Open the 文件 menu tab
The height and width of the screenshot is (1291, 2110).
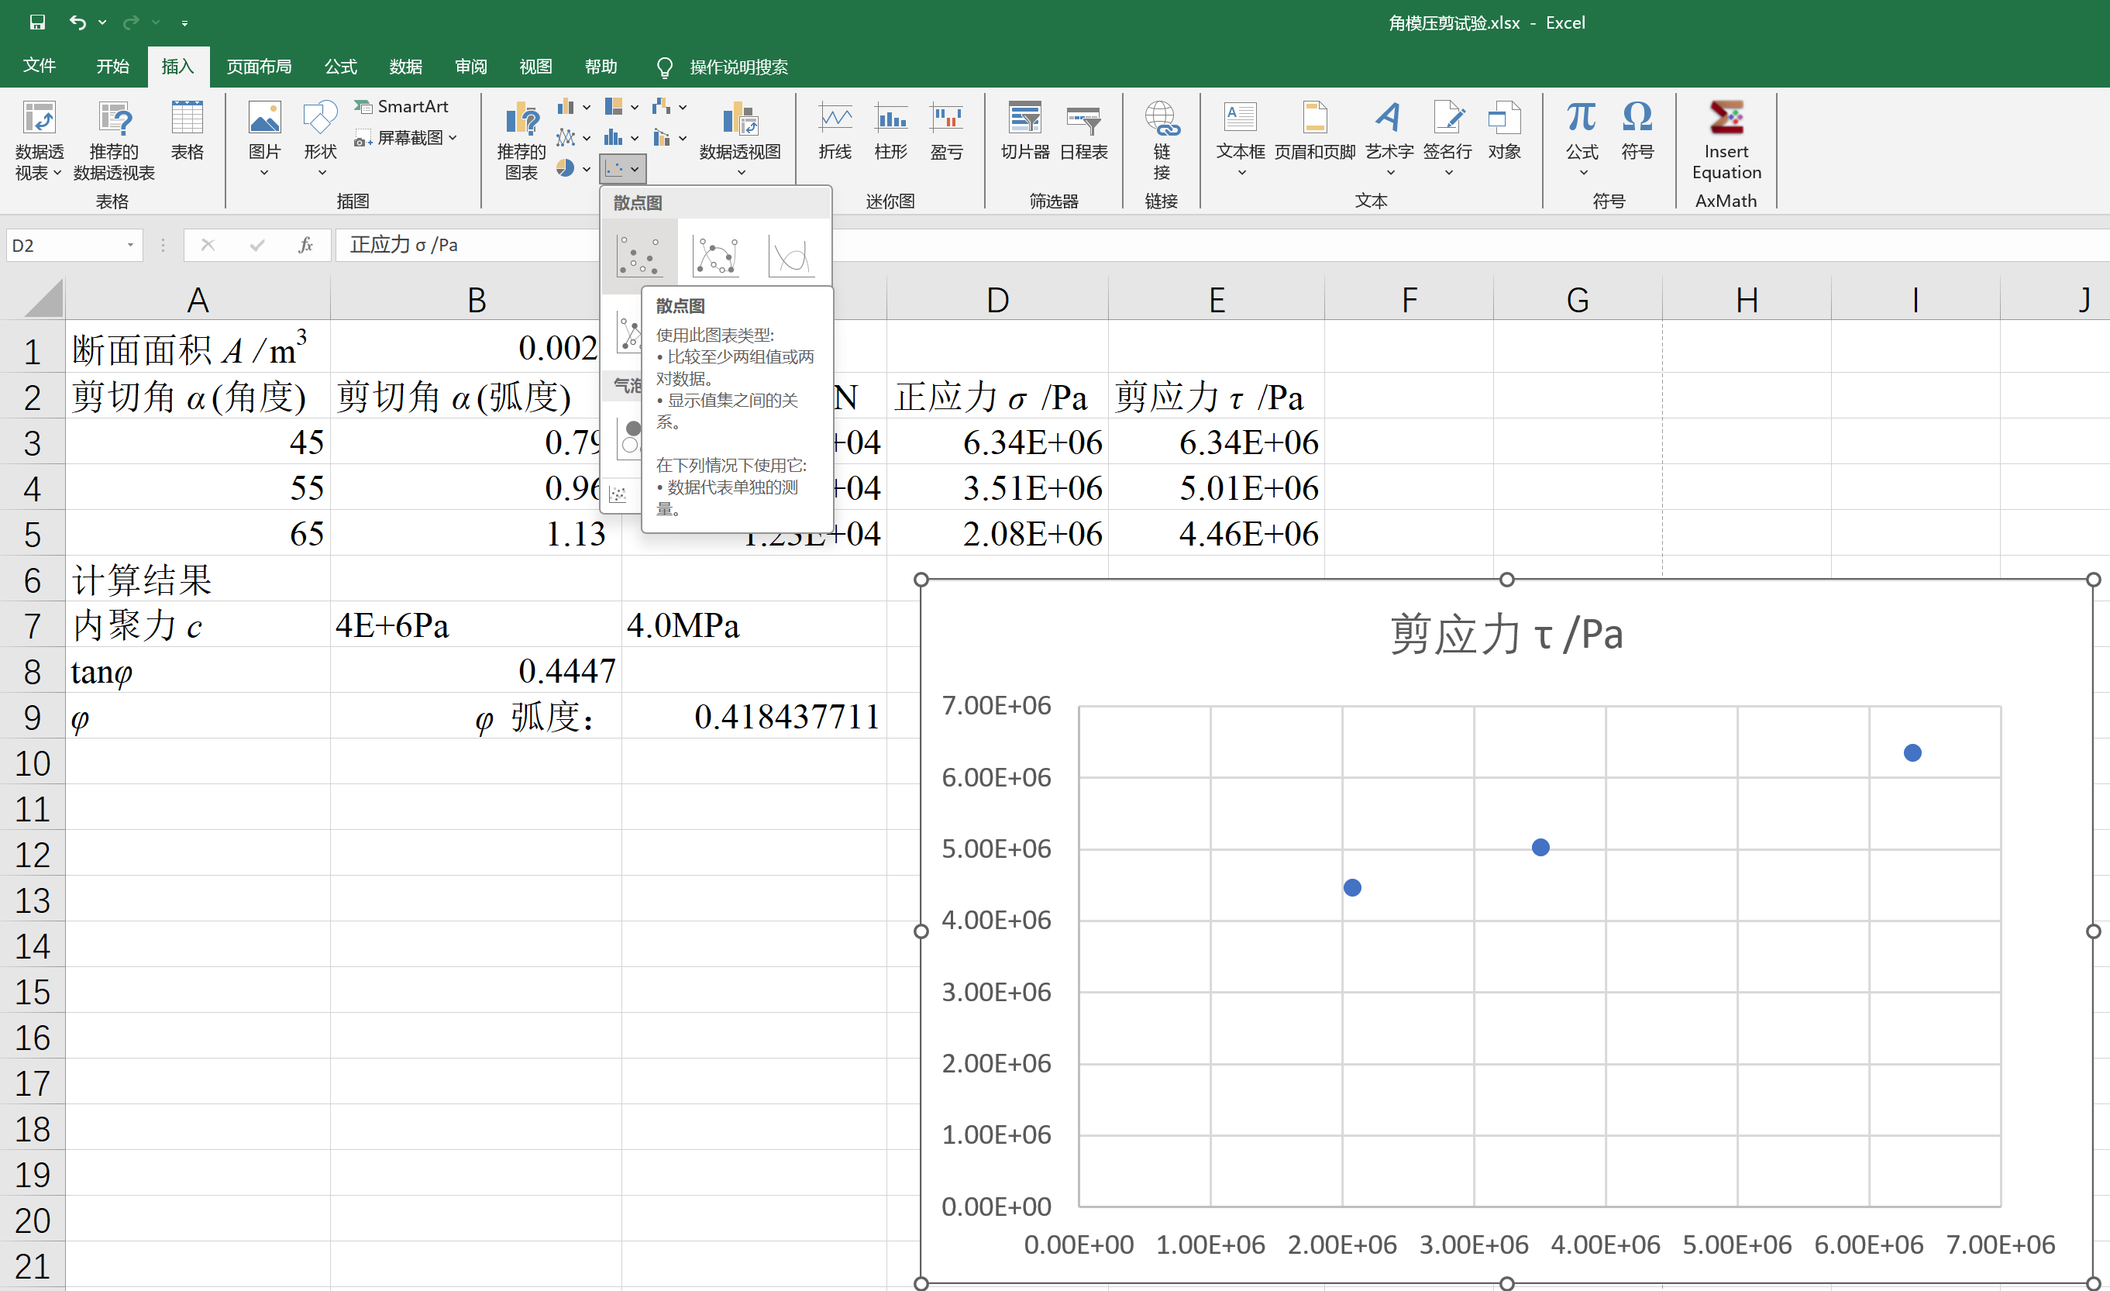pos(39,67)
